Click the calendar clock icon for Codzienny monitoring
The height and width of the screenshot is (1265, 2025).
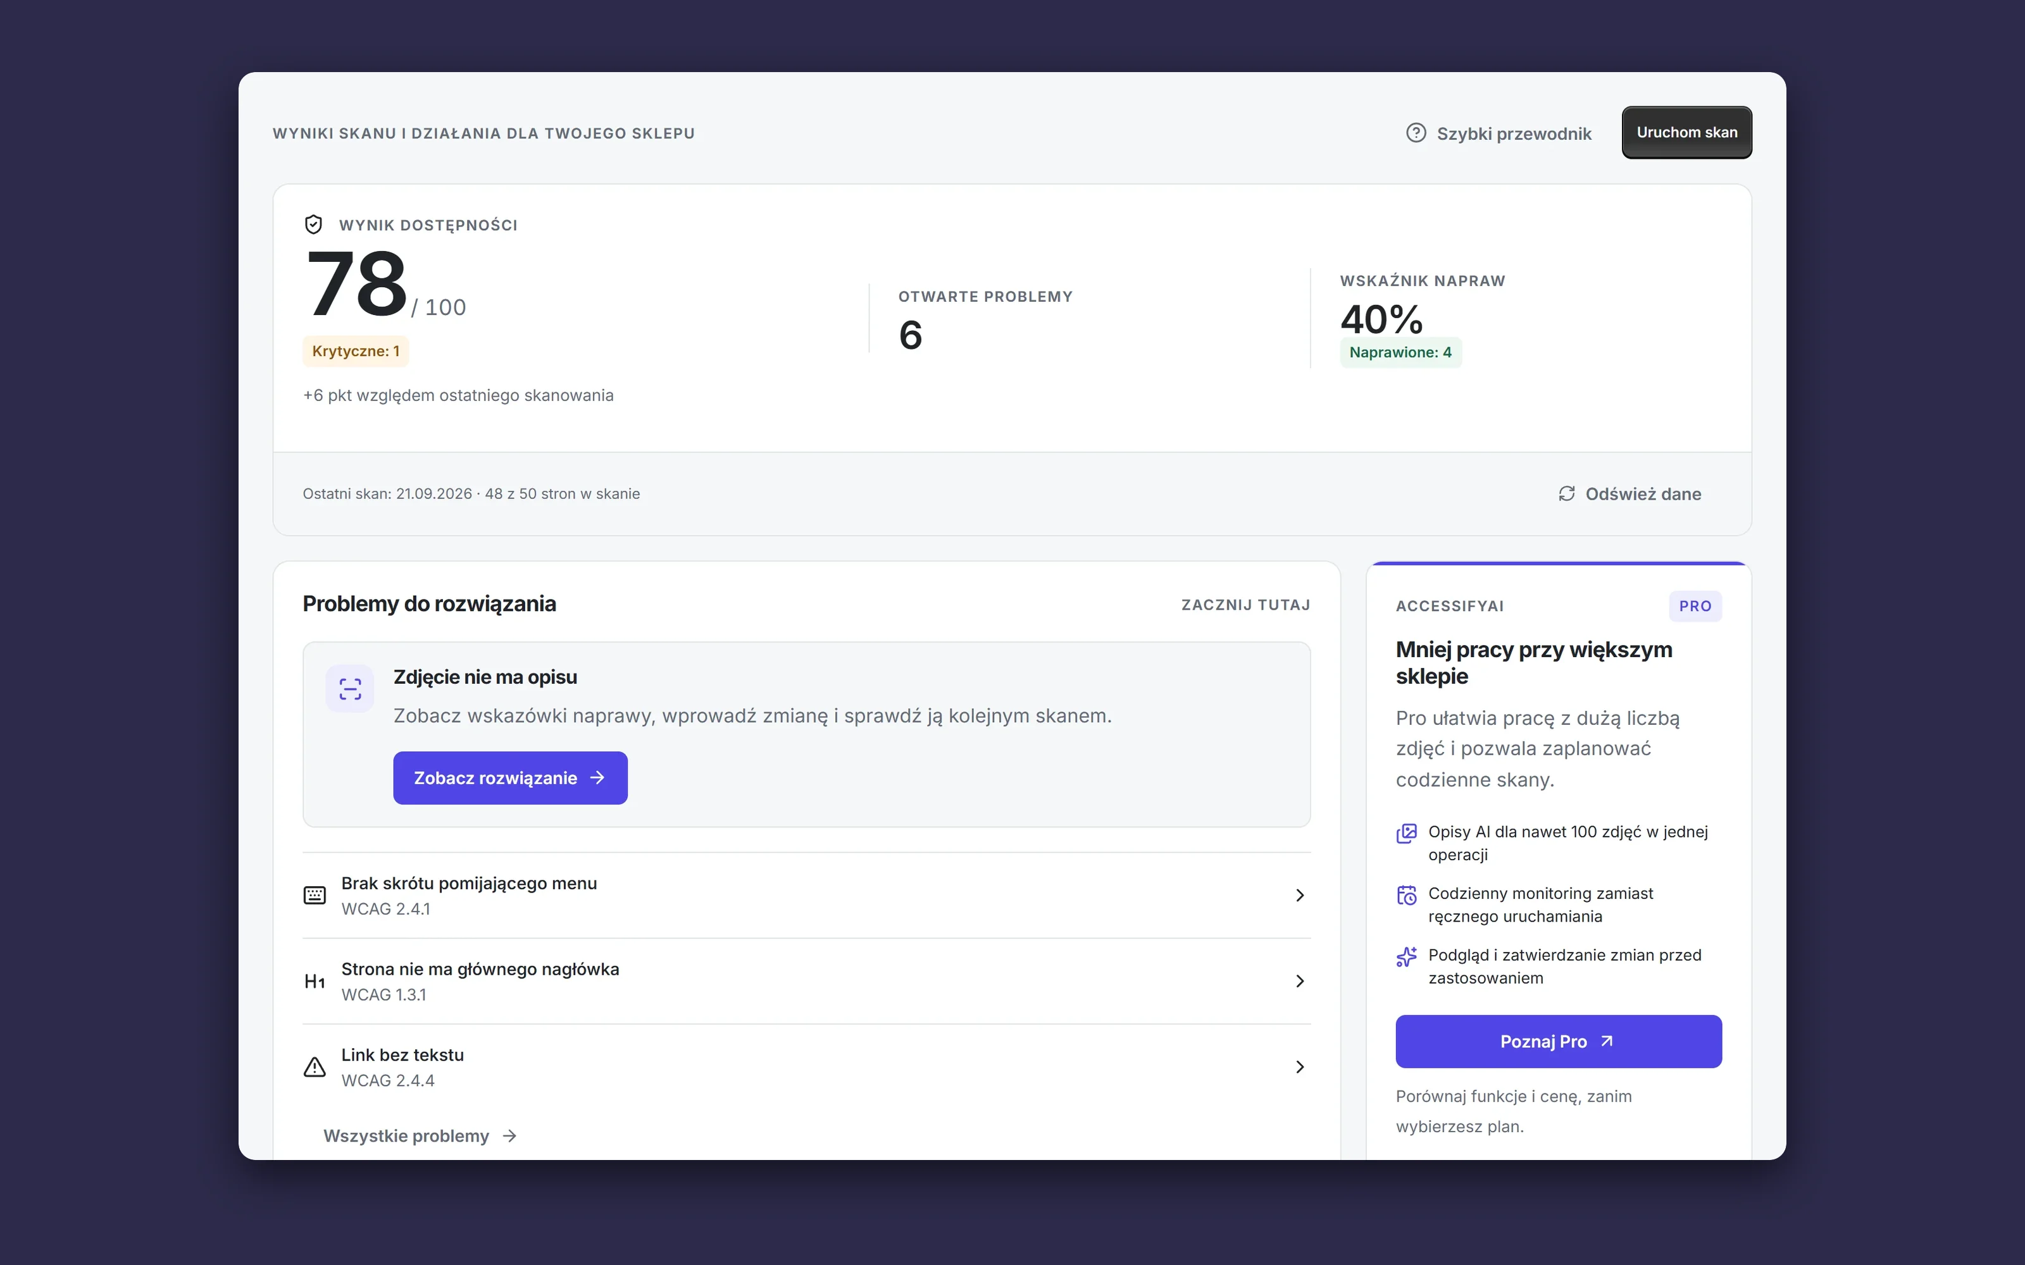[1407, 895]
